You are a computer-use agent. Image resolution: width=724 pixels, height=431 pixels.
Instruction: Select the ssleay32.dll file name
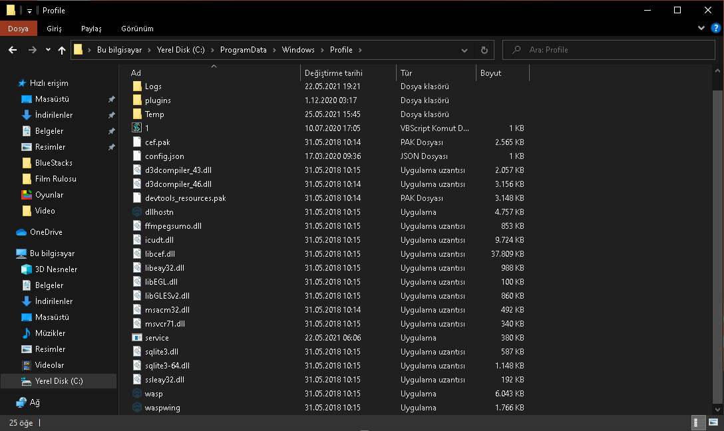(164, 380)
